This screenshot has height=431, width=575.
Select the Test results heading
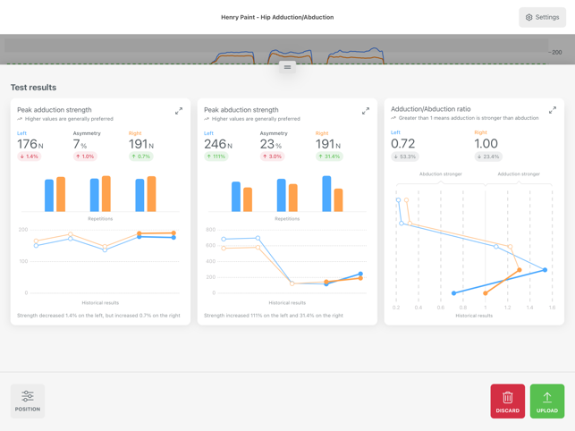click(33, 88)
